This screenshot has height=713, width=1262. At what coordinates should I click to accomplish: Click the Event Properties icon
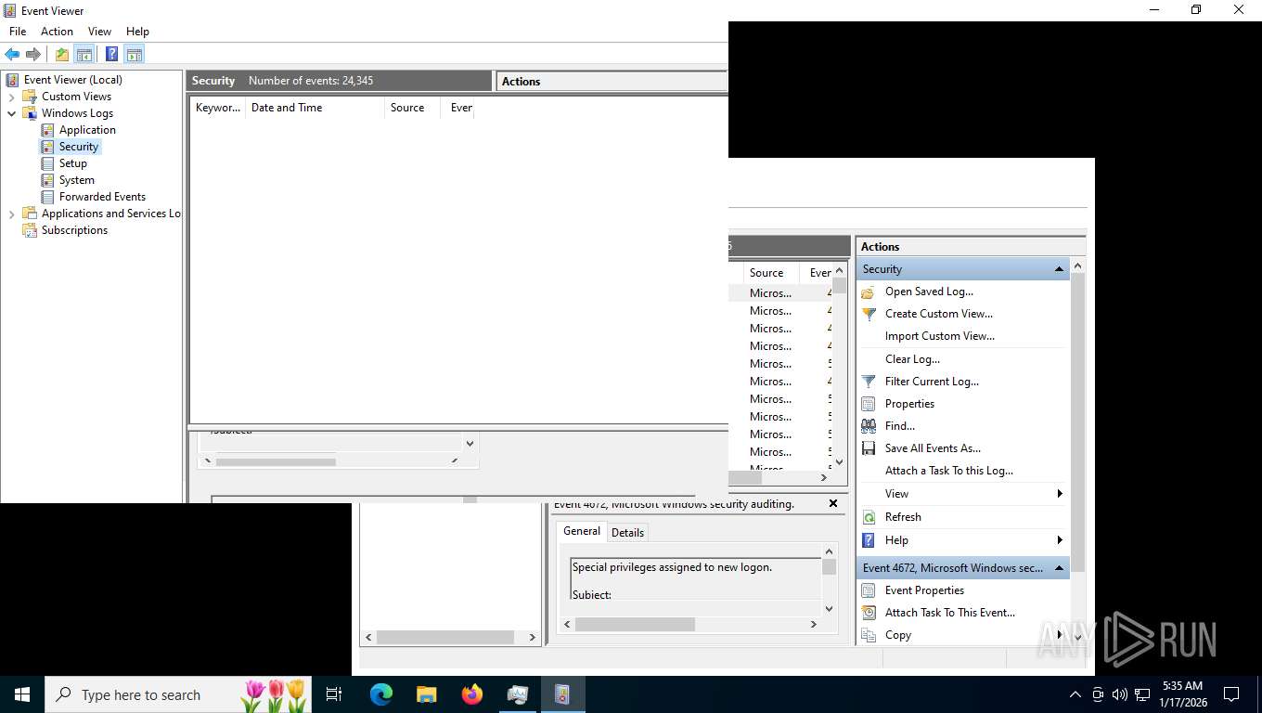click(x=869, y=590)
